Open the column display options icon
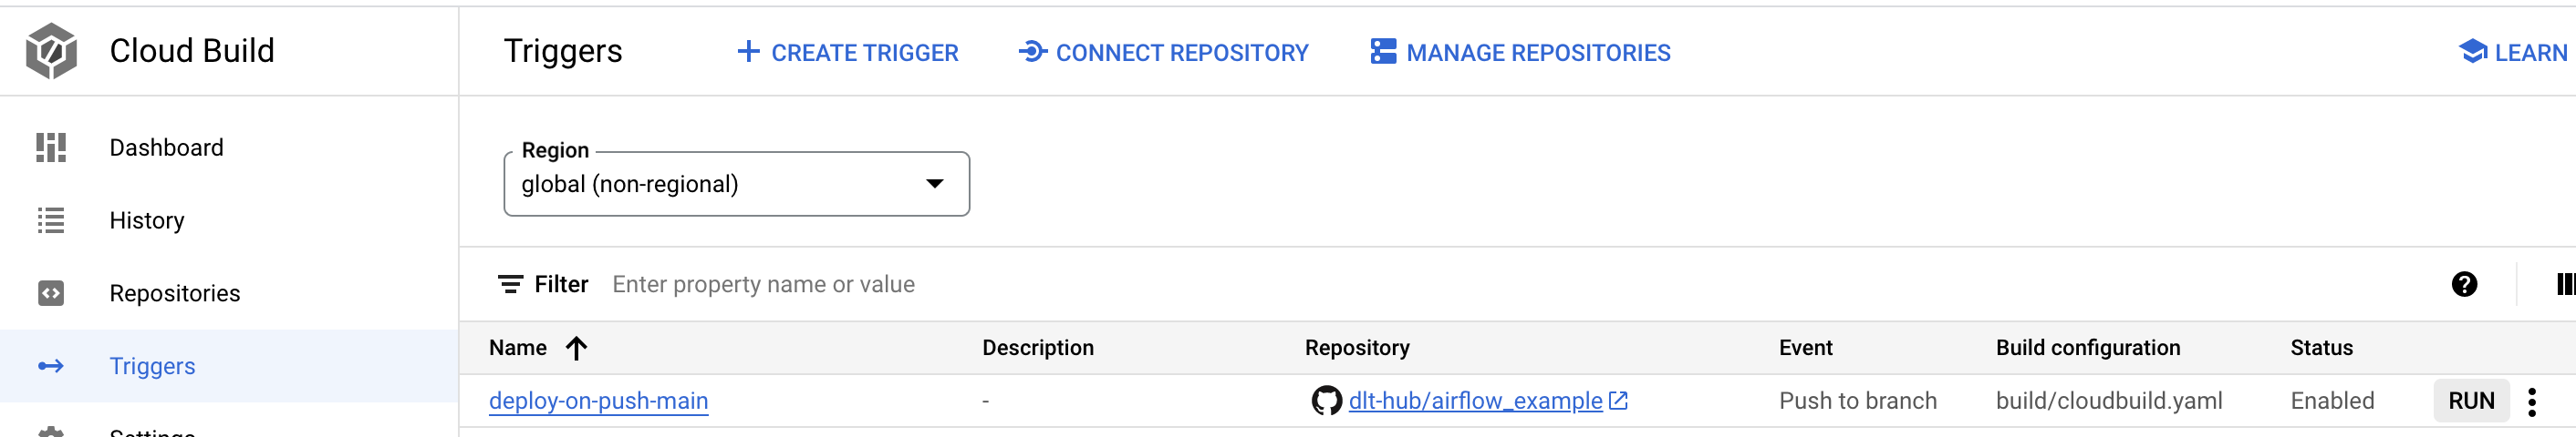The image size is (2576, 437). tap(2565, 285)
